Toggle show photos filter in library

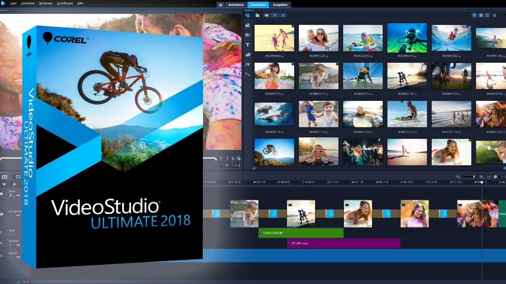tap(275, 15)
